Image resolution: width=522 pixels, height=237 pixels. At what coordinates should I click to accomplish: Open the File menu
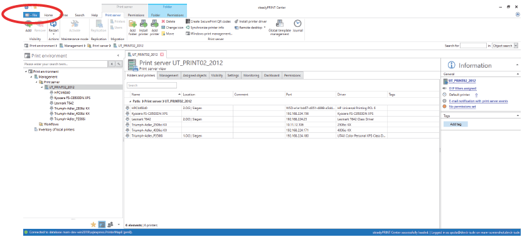(31, 15)
